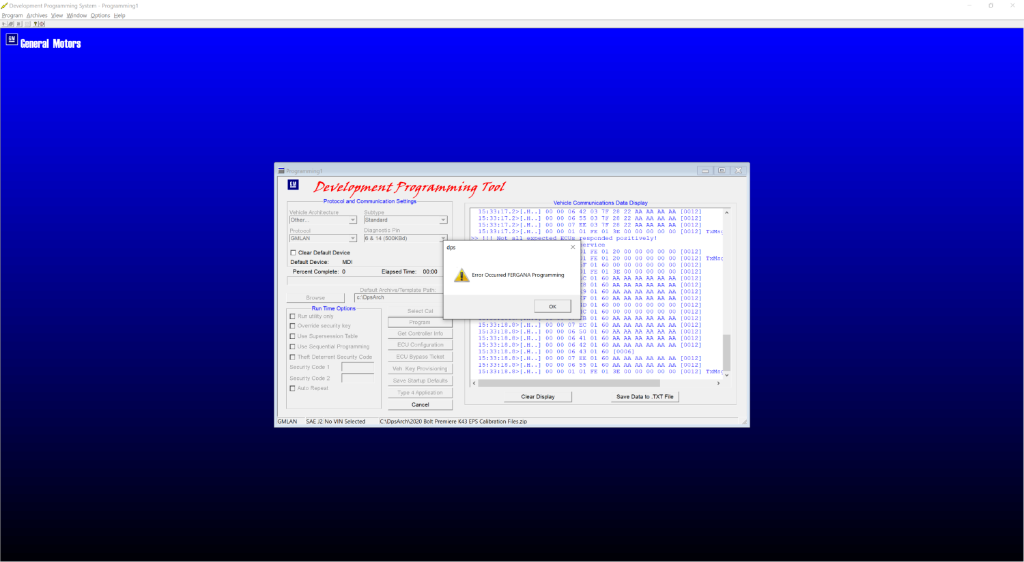Open the View menu
1024x562 pixels.
coord(57,16)
